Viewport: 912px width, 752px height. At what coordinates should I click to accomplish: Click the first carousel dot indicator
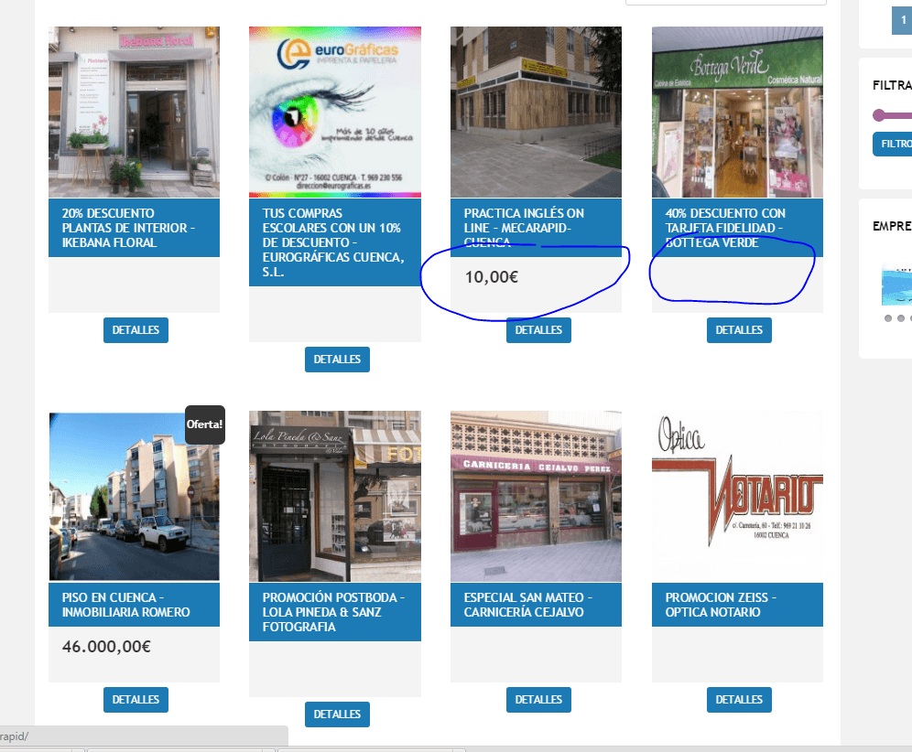(x=888, y=318)
